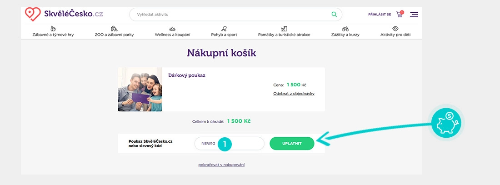The image size is (500, 185).
Task: Click the Zážitky a kurzy motorcycle icon
Action: (345, 29)
